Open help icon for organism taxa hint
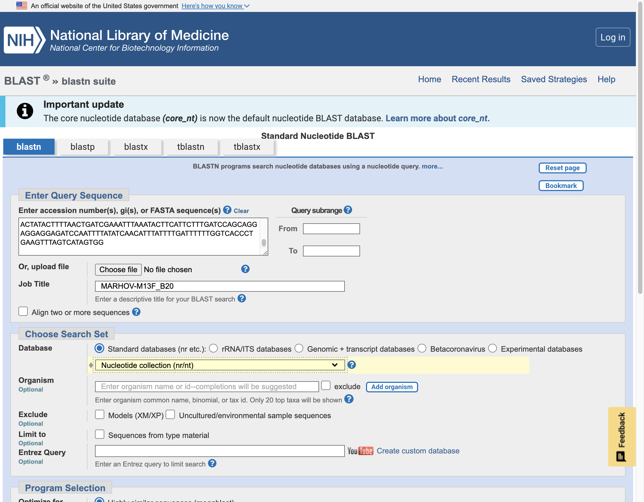The image size is (644, 502). [x=349, y=399]
